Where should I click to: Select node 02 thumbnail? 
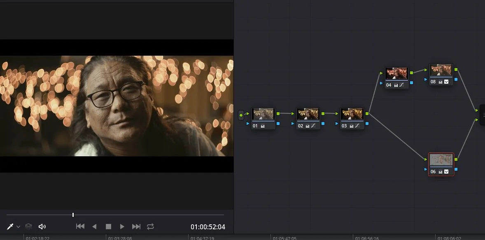[x=308, y=114]
